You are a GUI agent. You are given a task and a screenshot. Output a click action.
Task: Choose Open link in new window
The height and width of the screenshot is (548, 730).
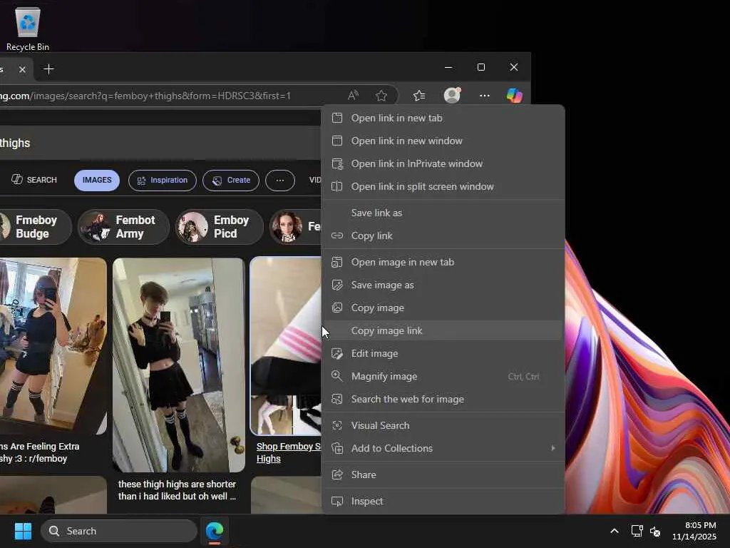pyautogui.click(x=443, y=141)
